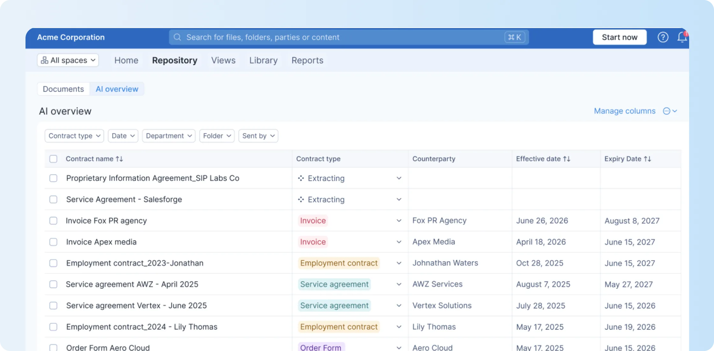Open the Invoice tag for Fox PR agency
The width and height of the screenshot is (714, 351).
313,221
